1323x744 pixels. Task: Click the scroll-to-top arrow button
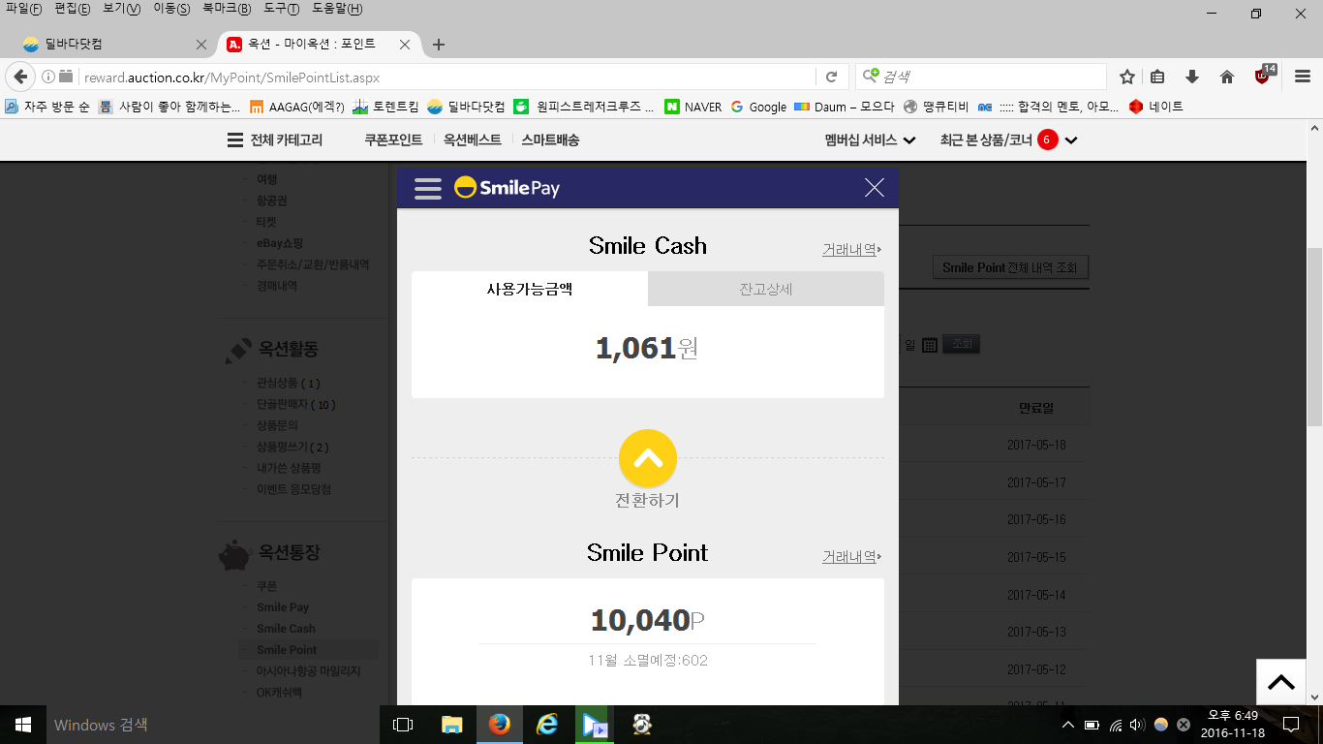(1280, 682)
